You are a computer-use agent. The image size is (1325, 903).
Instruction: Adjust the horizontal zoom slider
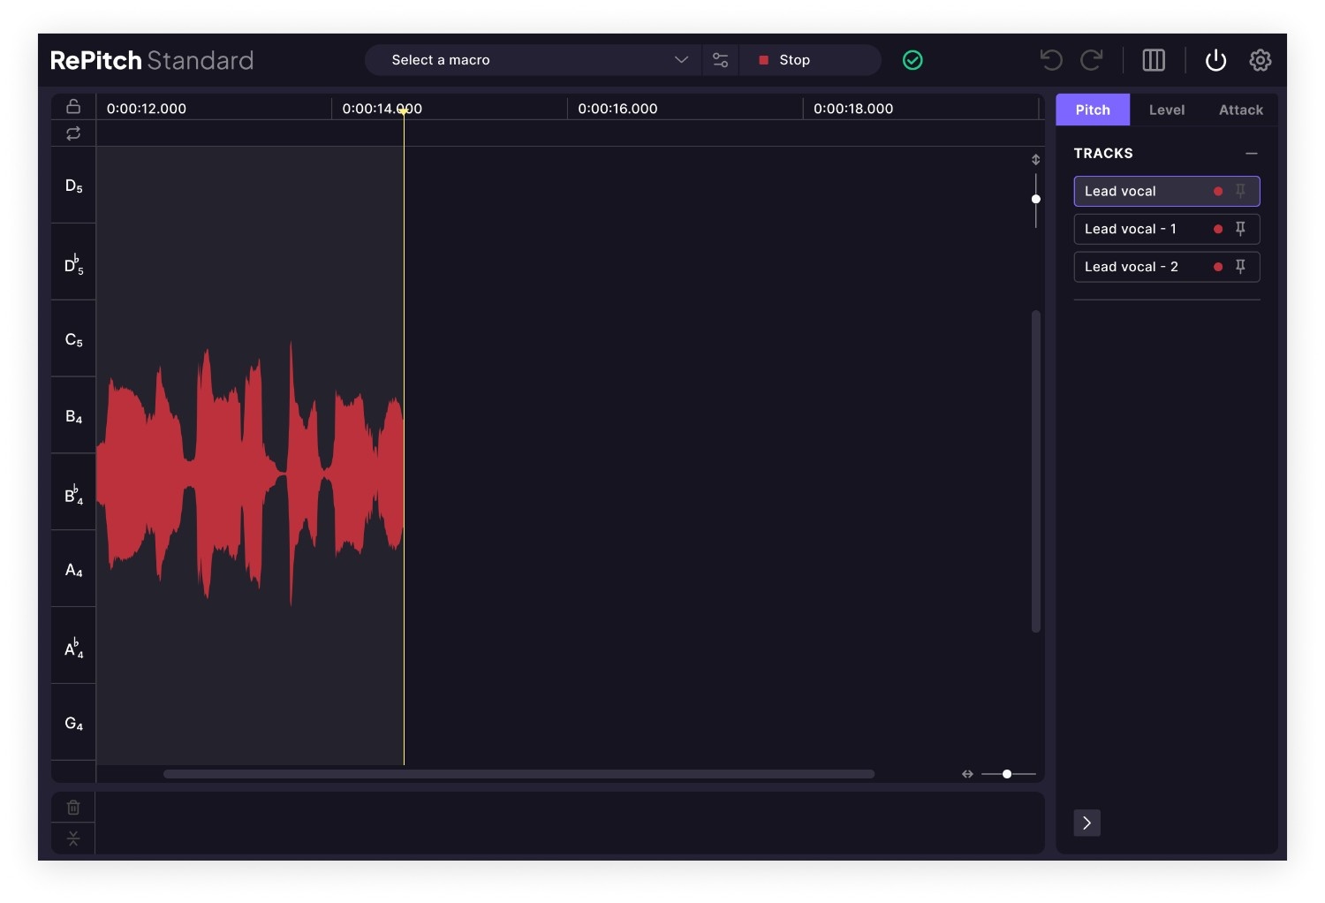(1006, 774)
